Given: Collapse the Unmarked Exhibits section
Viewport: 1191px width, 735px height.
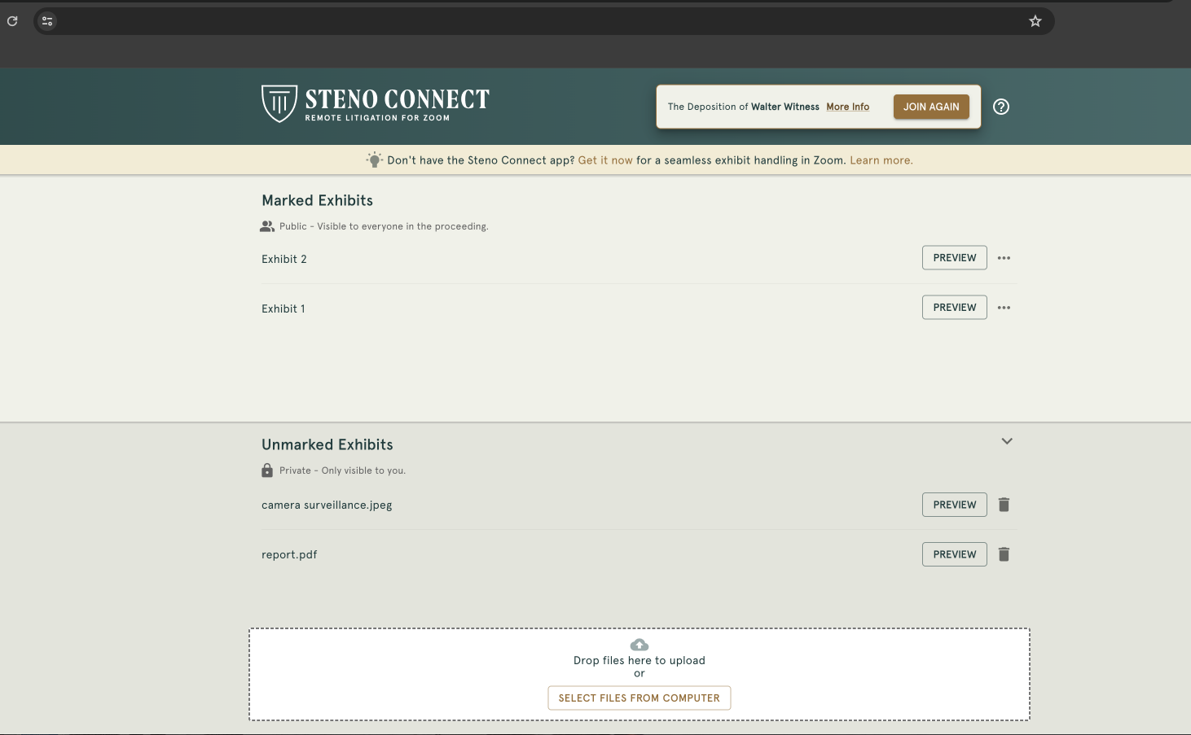Looking at the screenshot, I should [1007, 441].
